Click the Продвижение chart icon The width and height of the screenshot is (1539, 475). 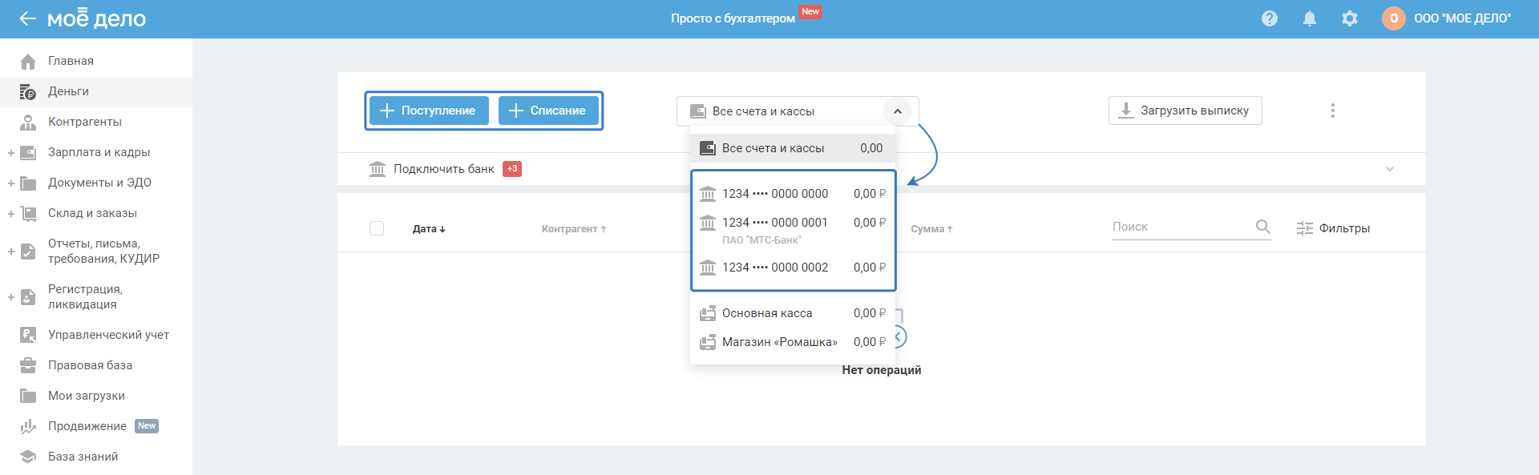click(28, 426)
